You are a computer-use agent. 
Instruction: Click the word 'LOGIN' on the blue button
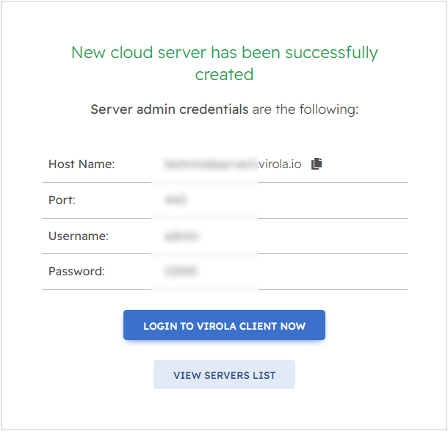click(159, 326)
